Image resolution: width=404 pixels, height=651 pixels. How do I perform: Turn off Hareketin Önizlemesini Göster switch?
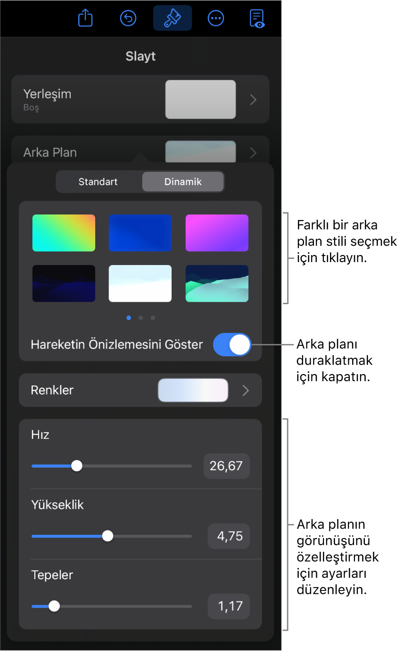point(232,344)
